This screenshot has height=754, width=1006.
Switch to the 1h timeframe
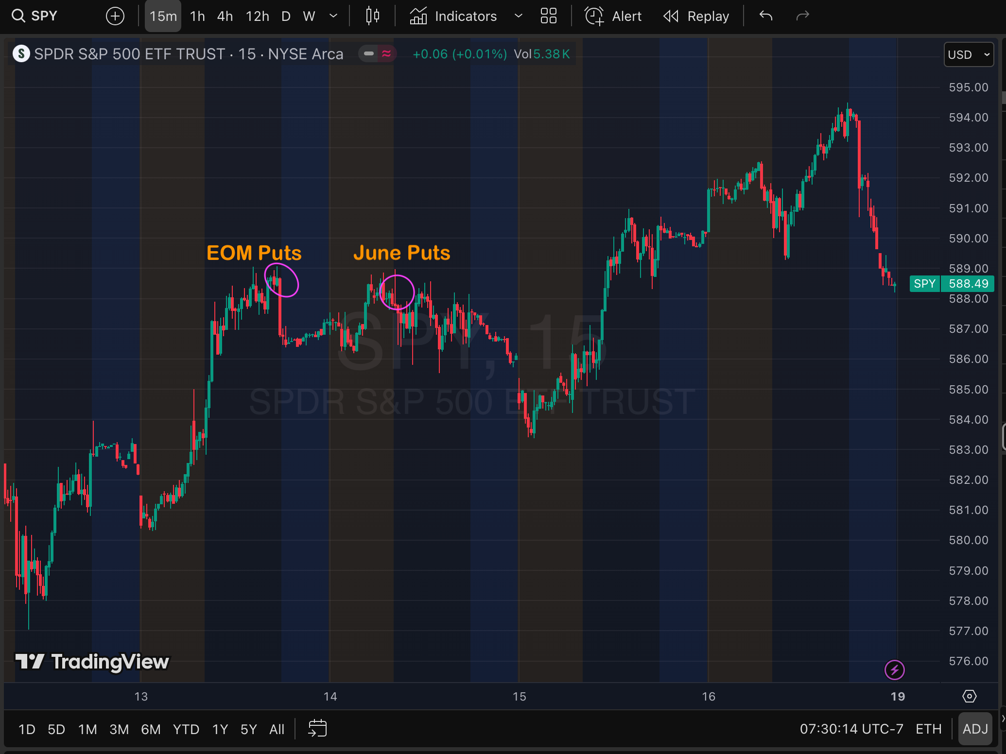pos(197,16)
